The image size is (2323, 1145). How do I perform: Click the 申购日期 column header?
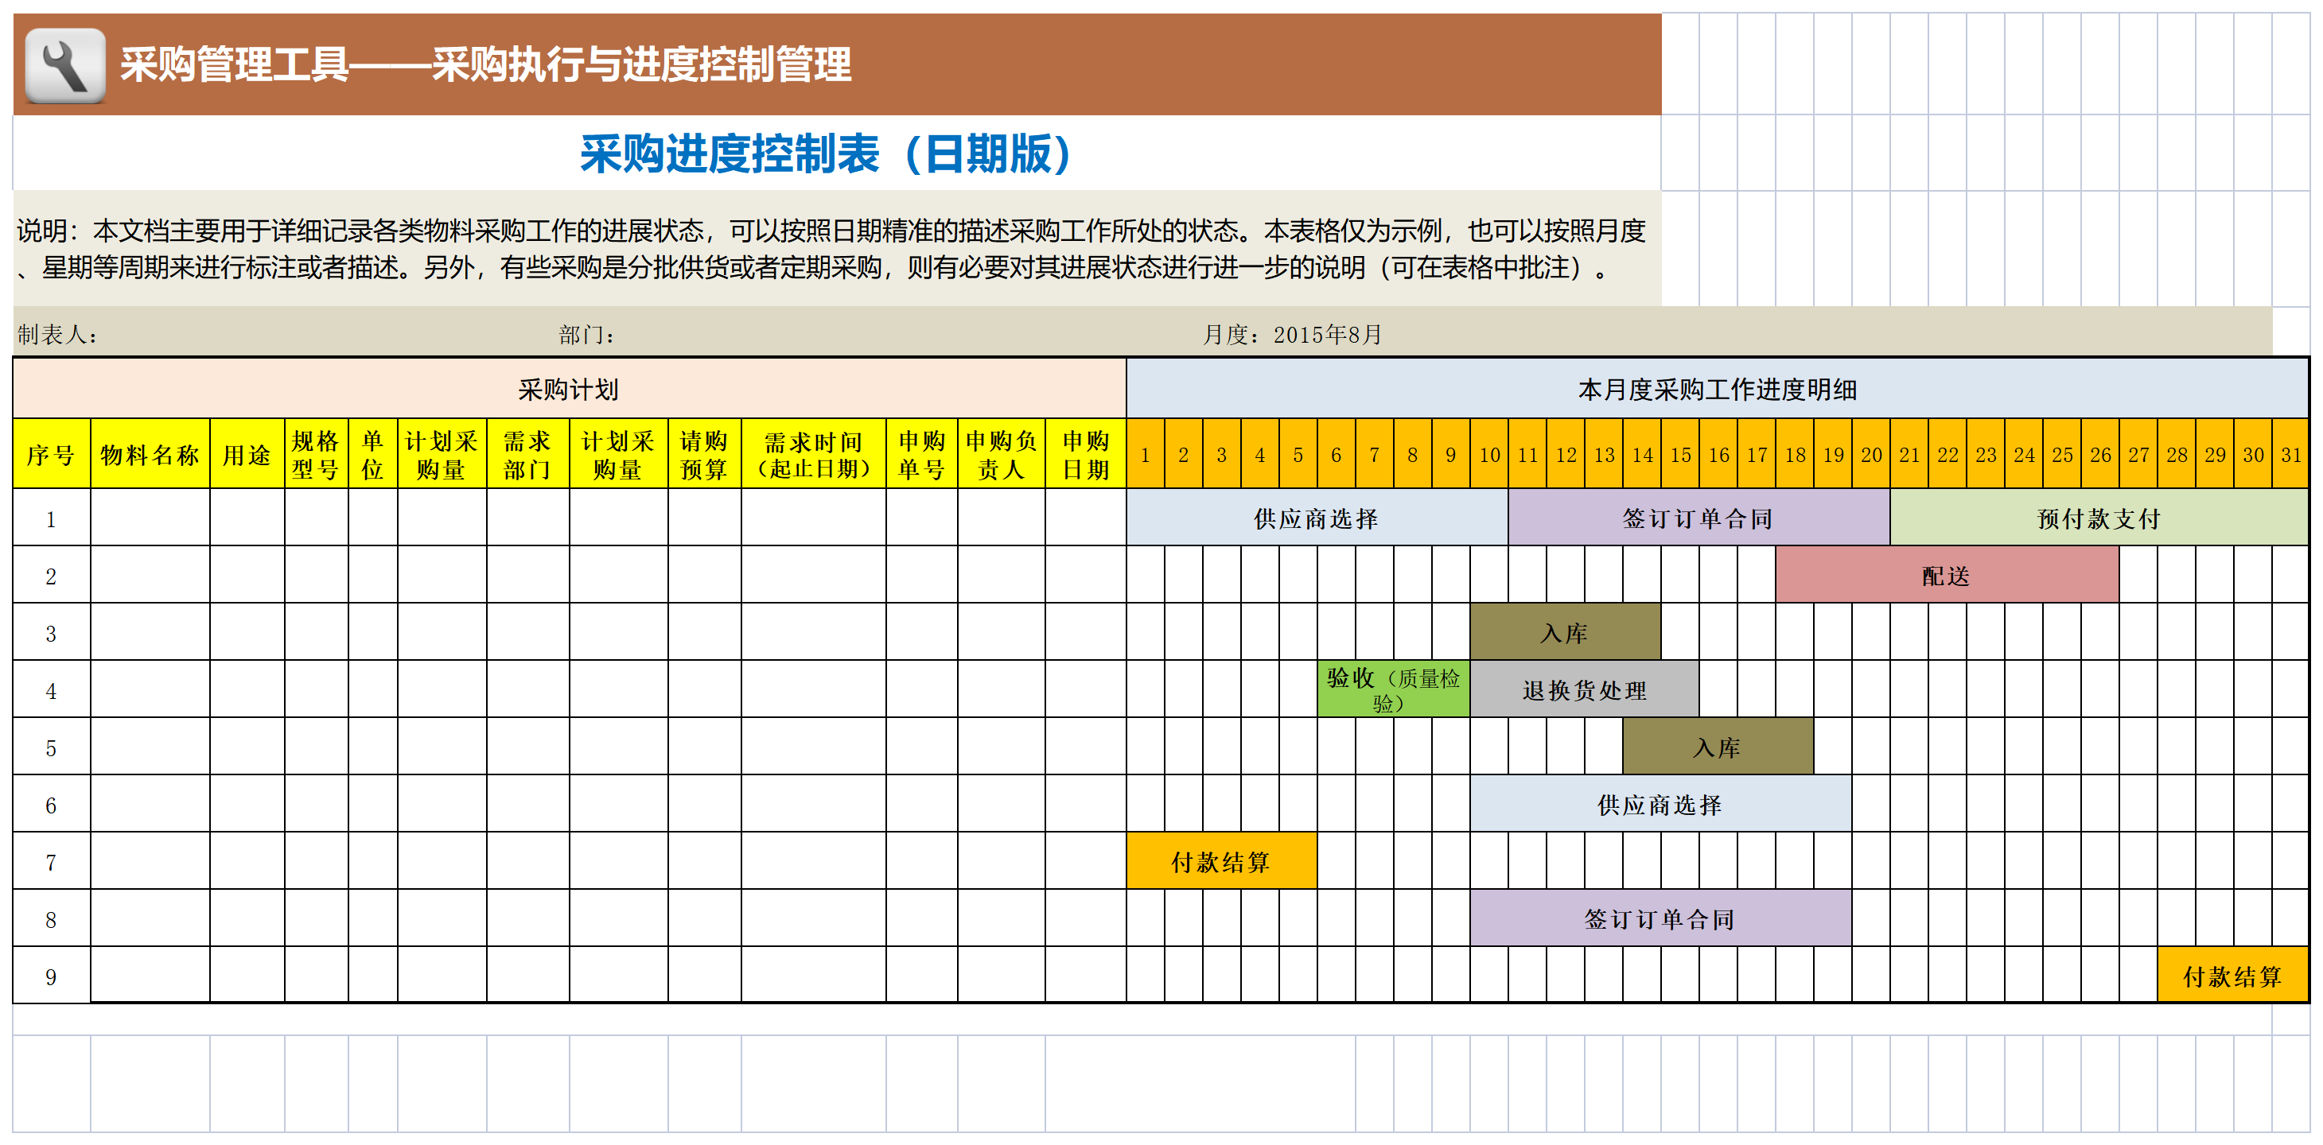[x=1086, y=454]
